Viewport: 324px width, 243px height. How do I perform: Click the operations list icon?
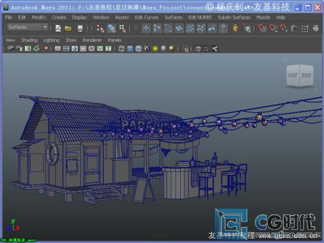point(305,29)
